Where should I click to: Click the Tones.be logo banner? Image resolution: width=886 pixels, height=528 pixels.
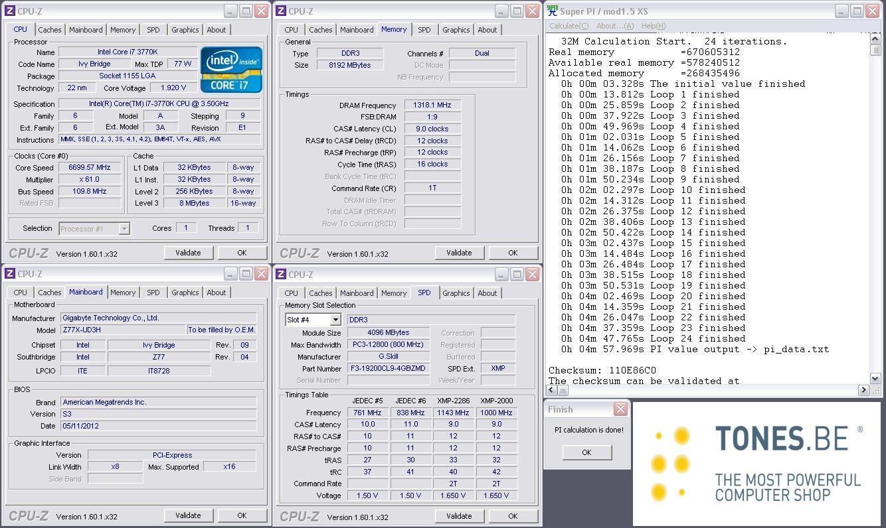click(x=756, y=464)
